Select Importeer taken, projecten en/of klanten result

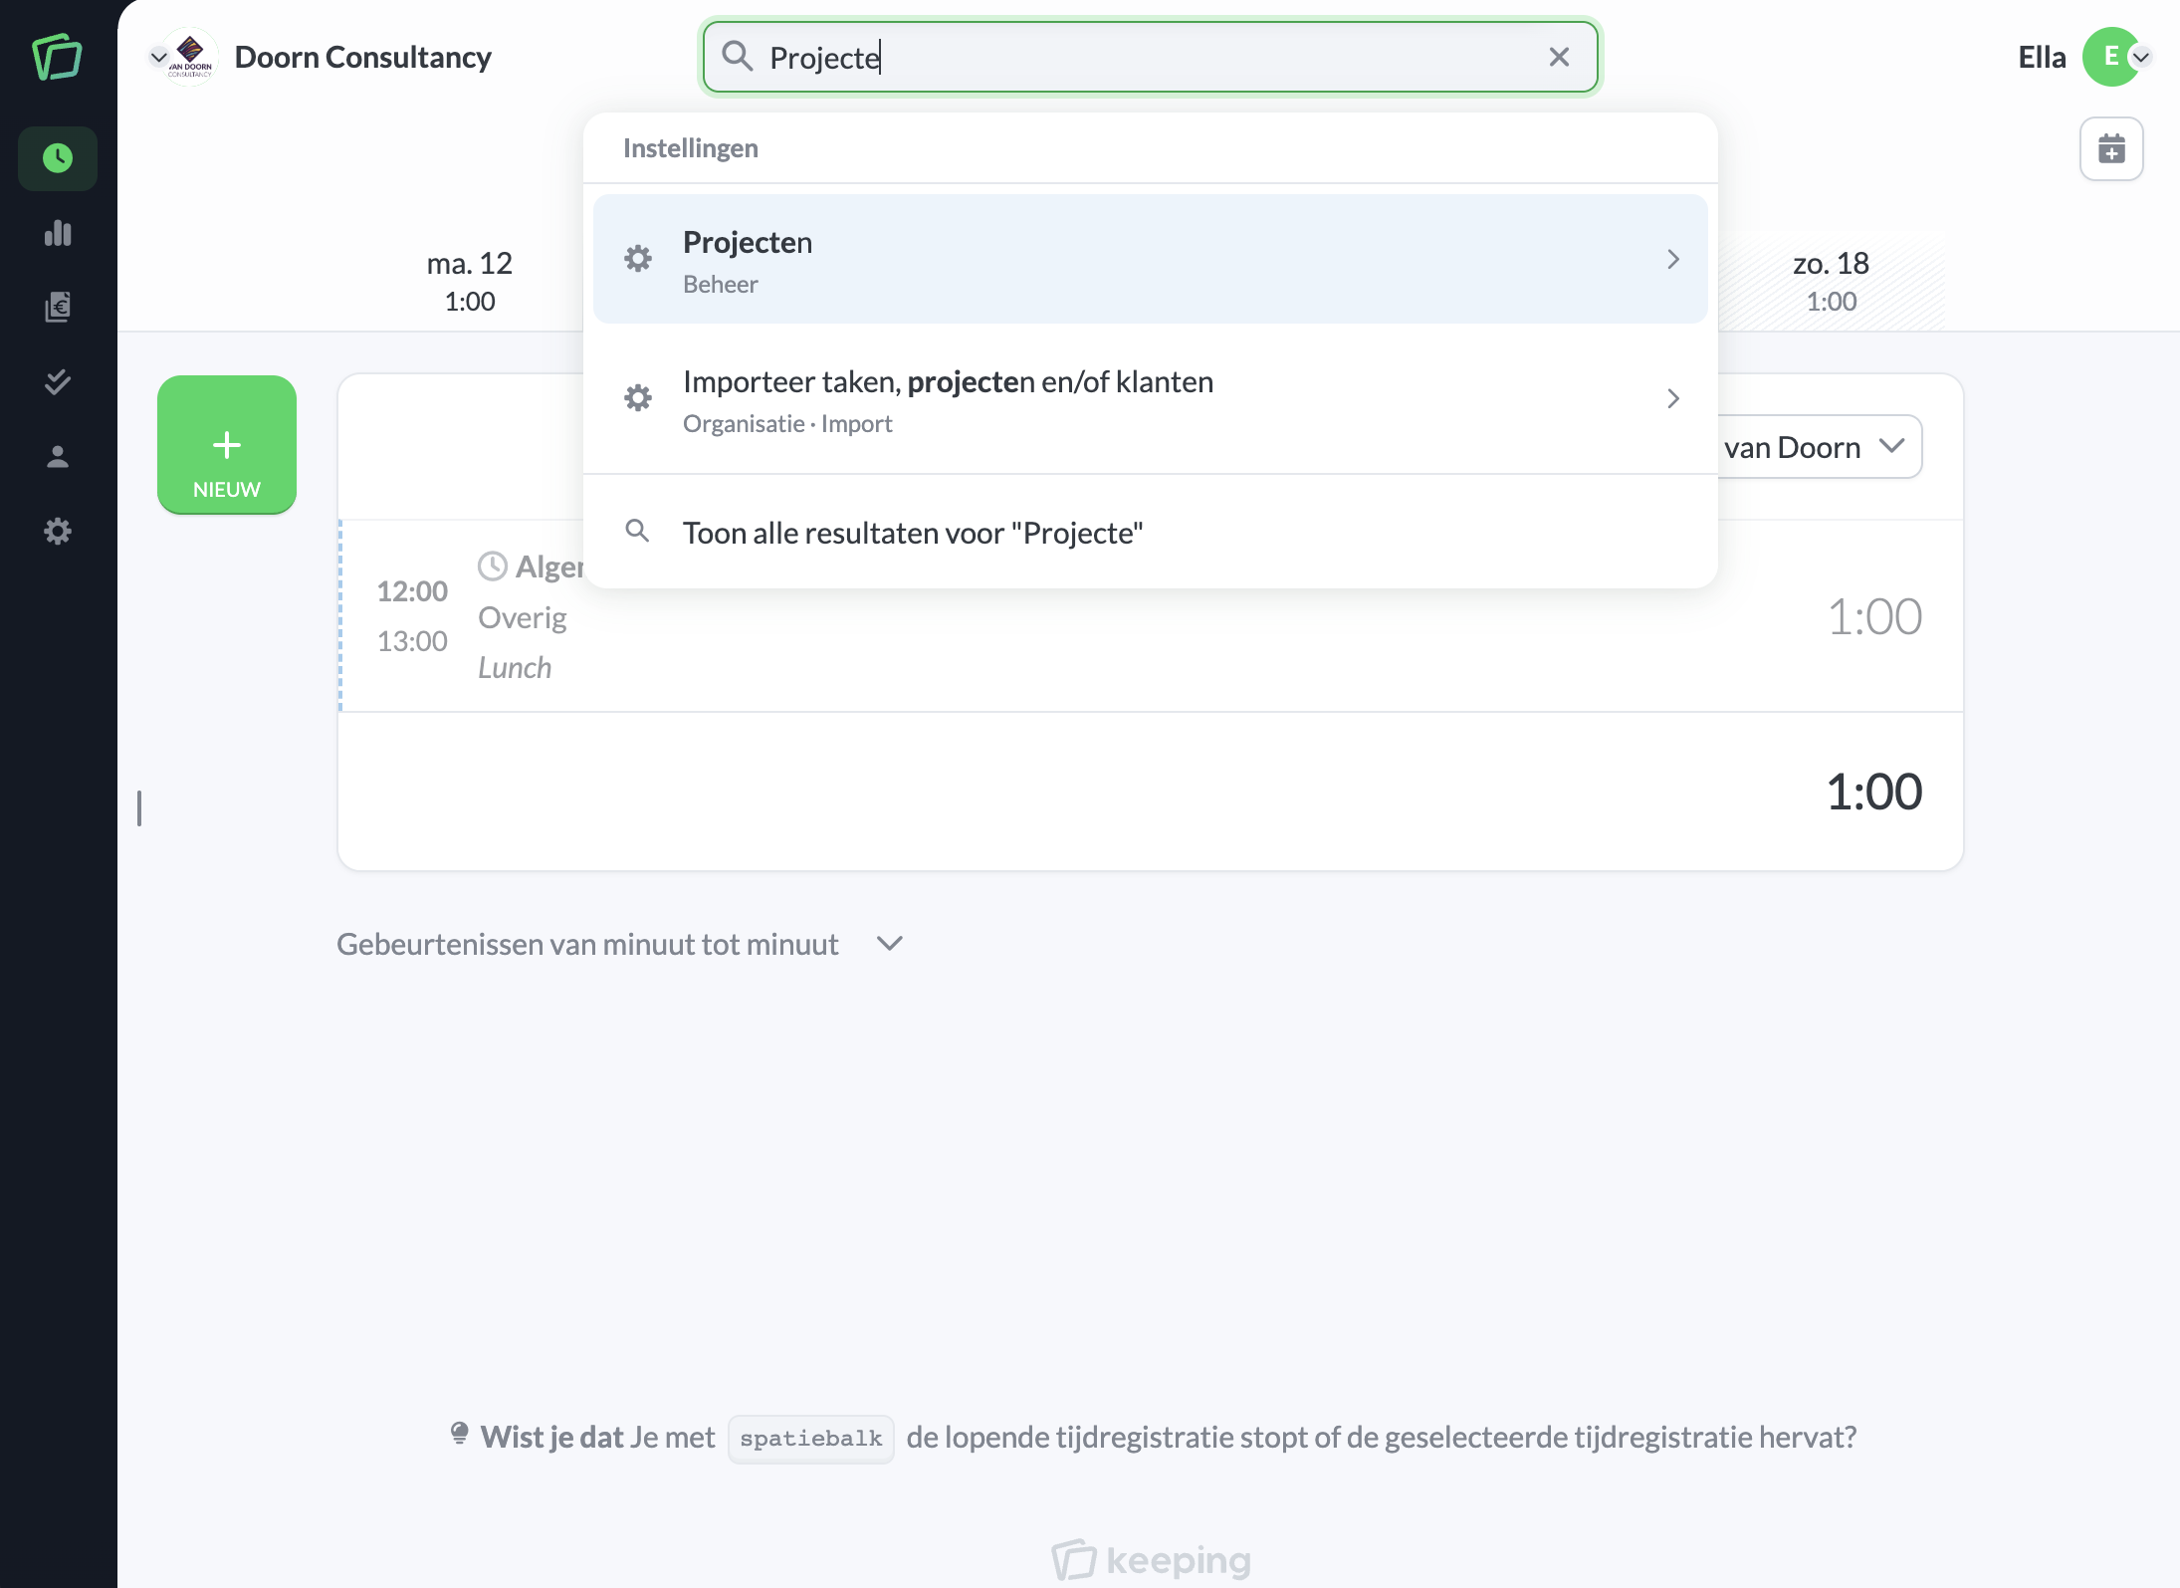pyautogui.click(x=1150, y=398)
